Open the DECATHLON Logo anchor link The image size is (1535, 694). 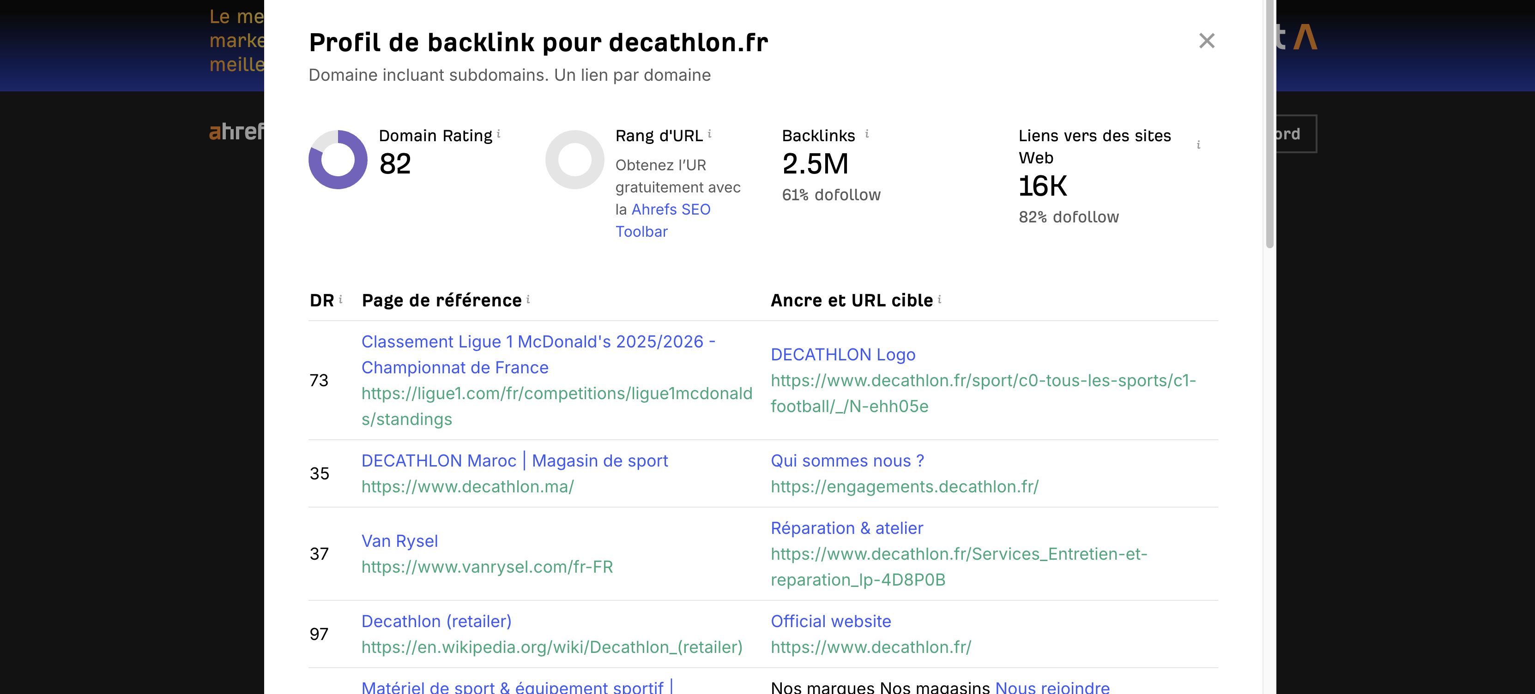(x=843, y=354)
